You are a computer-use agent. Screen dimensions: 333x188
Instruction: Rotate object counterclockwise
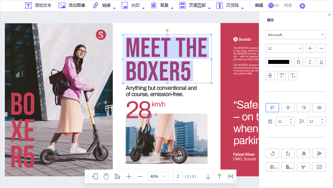(272, 153)
